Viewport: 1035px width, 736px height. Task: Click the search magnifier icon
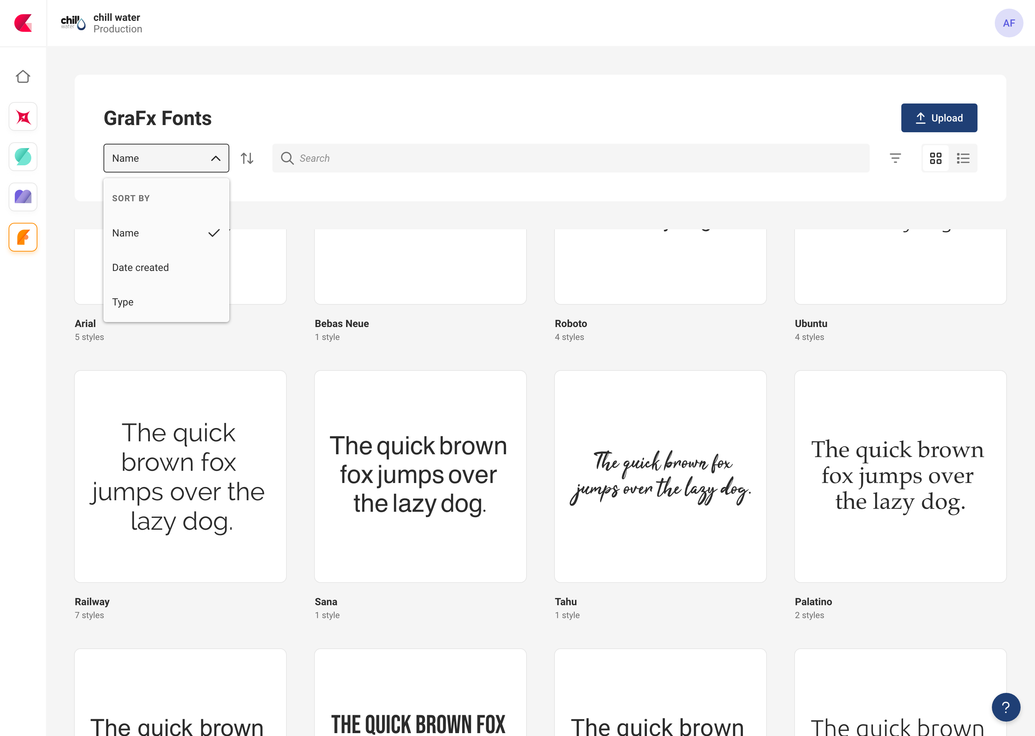point(287,158)
